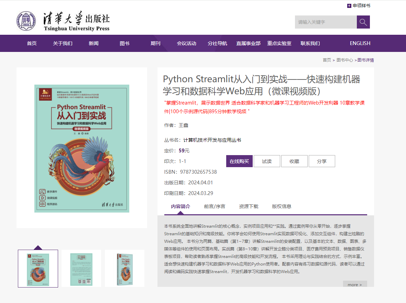Select the 3D spine view thumbnail

pos(124,269)
